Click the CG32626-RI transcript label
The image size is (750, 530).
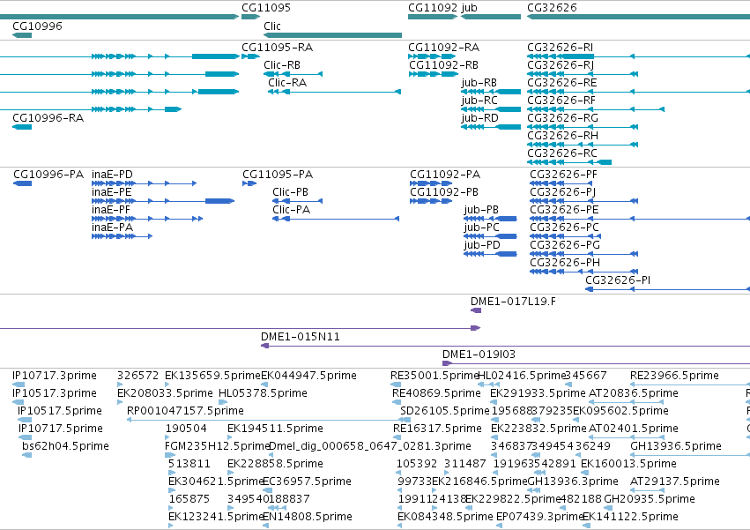(x=561, y=48)
